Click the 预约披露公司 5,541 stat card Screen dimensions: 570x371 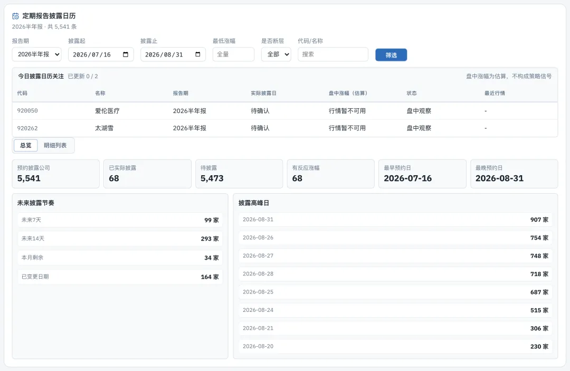[x=55, y=174]
